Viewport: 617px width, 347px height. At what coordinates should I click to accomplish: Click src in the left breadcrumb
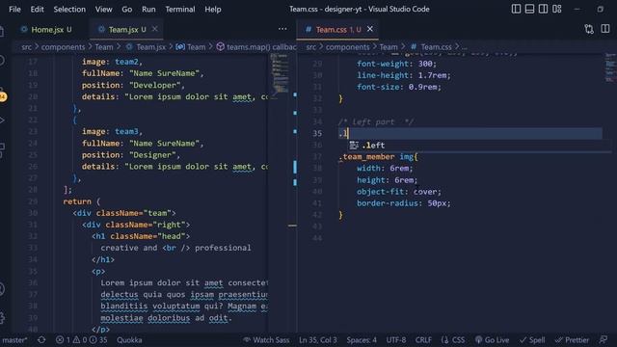(x=26, y=47)
